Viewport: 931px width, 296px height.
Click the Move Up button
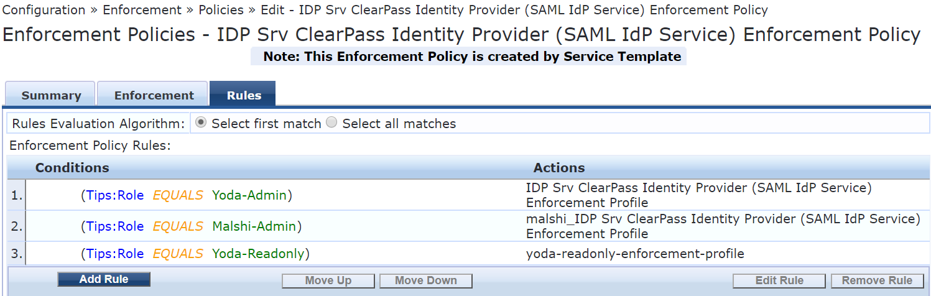click(328, 281)
